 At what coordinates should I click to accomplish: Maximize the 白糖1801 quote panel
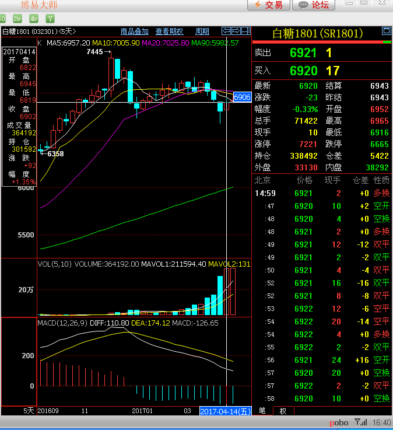click(x=385, y=31)
